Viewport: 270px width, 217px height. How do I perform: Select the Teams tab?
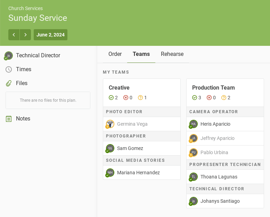click(x=141, y=54)
